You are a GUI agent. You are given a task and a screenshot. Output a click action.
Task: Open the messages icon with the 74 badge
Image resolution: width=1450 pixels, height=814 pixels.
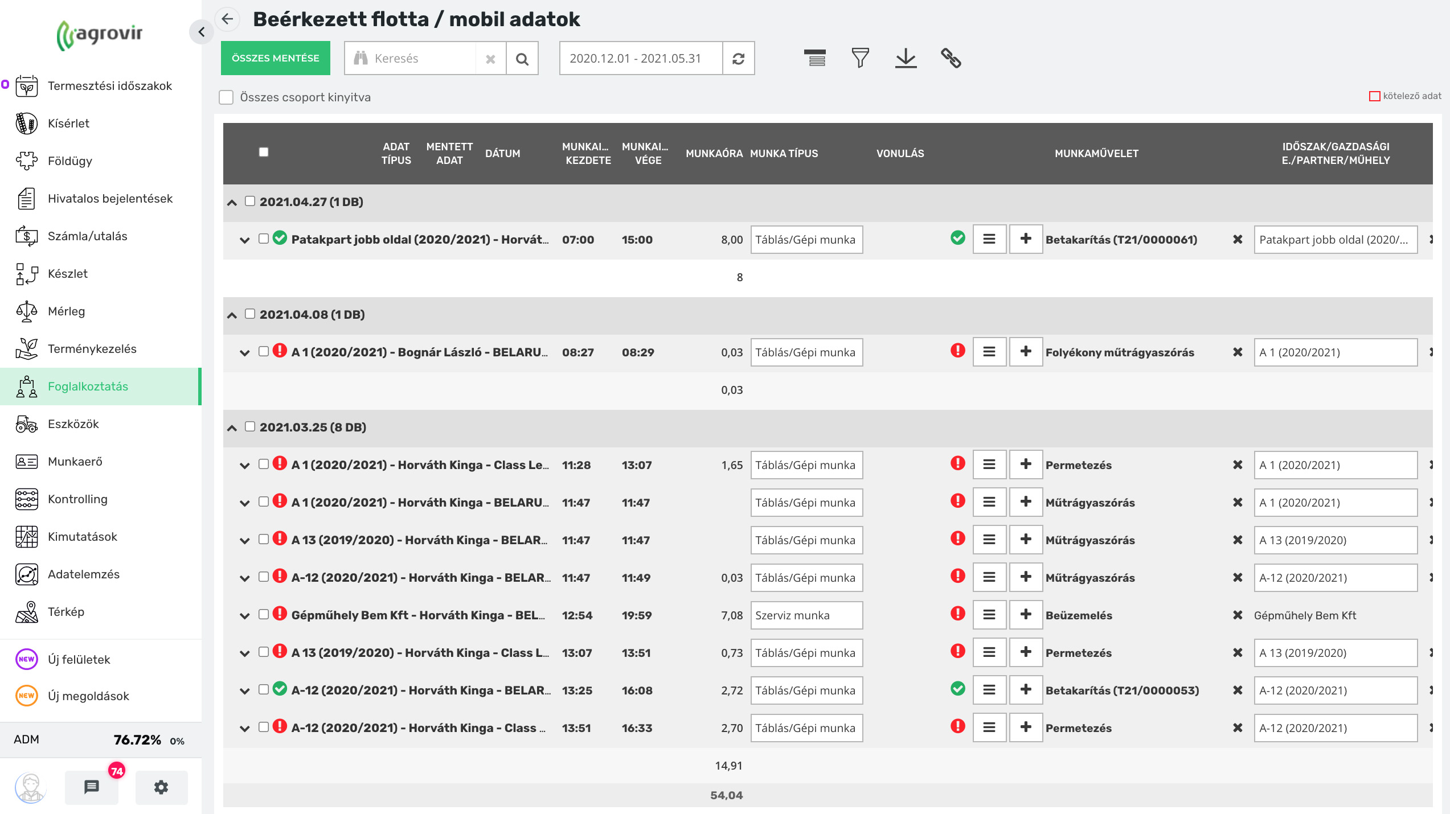92,787
